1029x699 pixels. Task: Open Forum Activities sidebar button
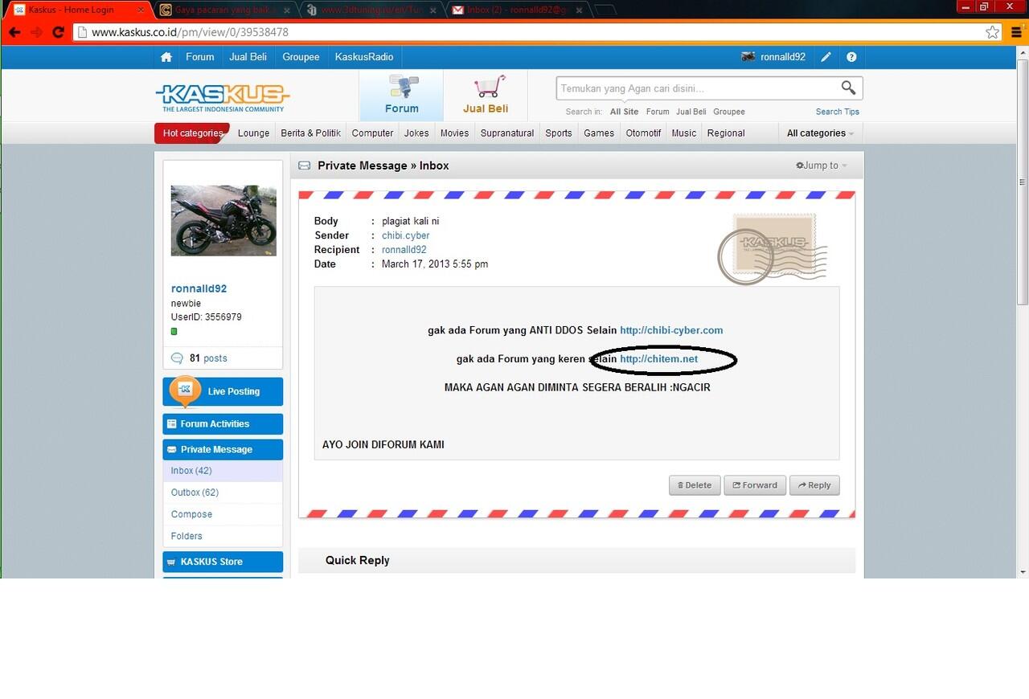coord(223,424)
